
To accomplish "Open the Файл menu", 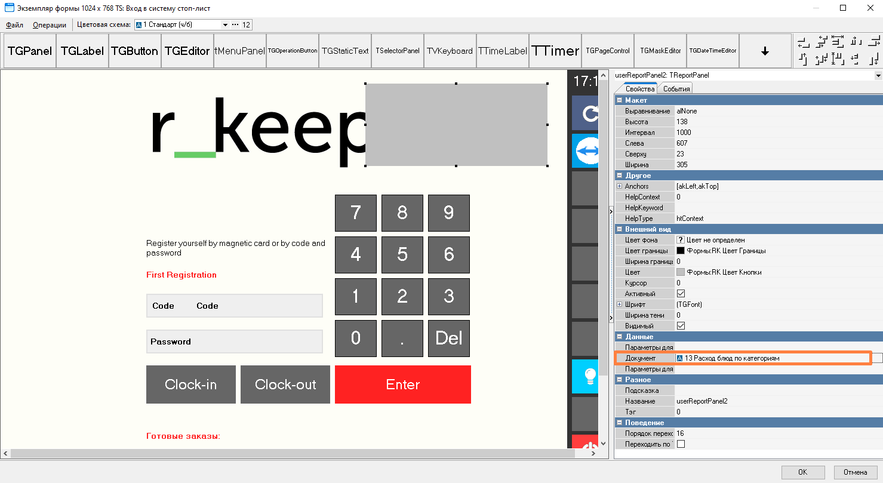I will point(15,25).
